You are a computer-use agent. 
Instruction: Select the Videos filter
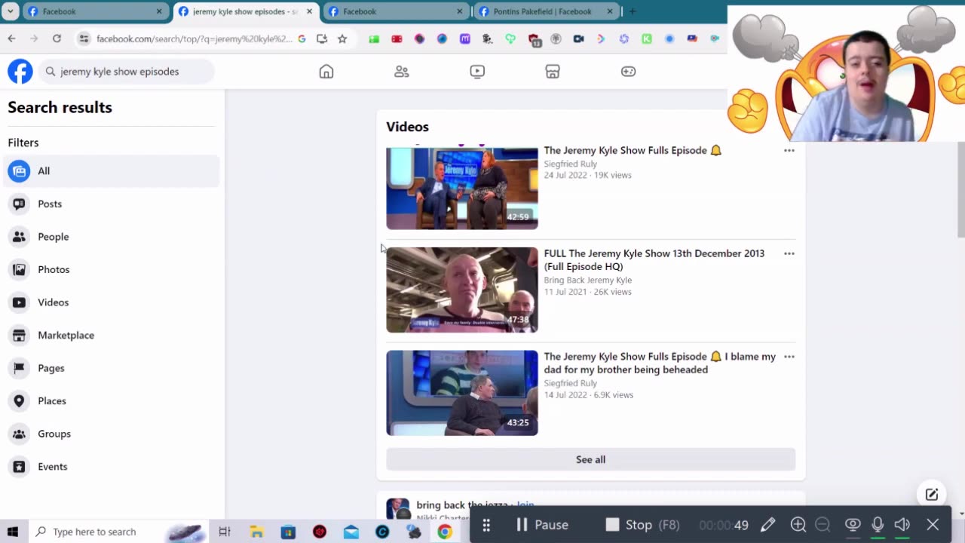(112, 302)
